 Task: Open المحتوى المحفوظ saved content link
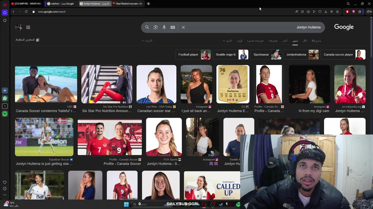click(27, 40)
